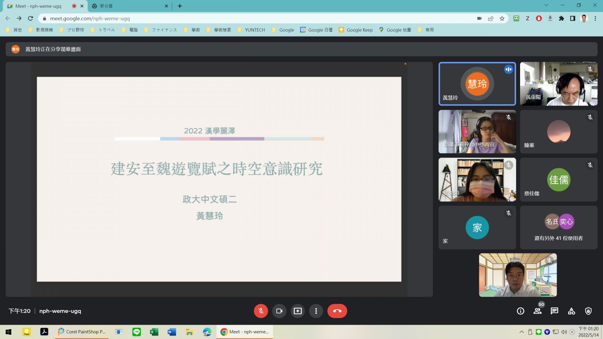Open Excel from the Windows taskbar

coord(154,332)
